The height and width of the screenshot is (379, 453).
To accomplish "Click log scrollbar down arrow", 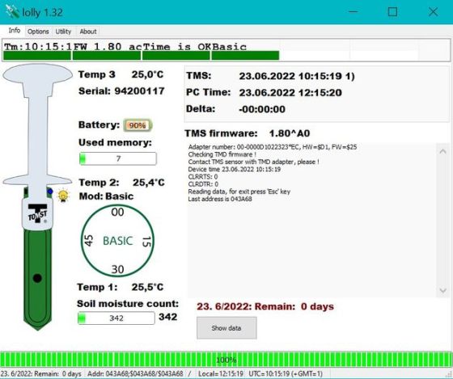I will (443, 290).
